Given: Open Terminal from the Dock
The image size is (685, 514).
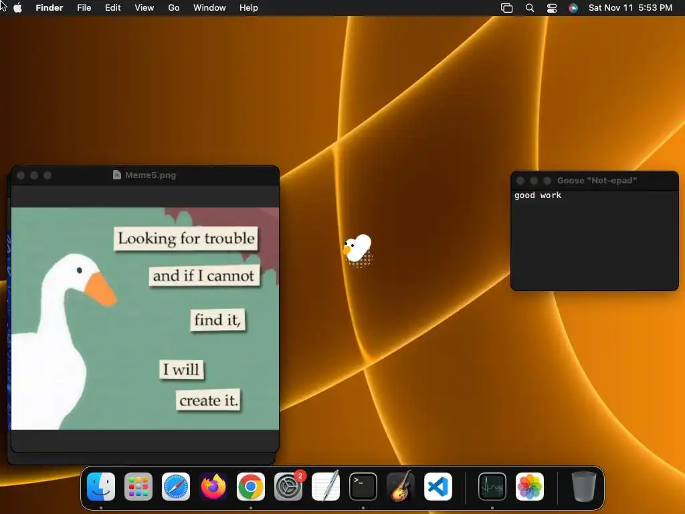Looking at the screenshot, I should [363, 487].
